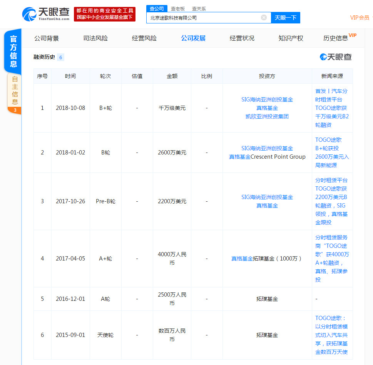Select the 查公司 search tab
The image size is (373, 365).
157,9
